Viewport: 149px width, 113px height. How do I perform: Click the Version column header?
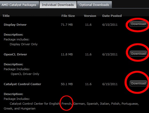pos(90,16)
